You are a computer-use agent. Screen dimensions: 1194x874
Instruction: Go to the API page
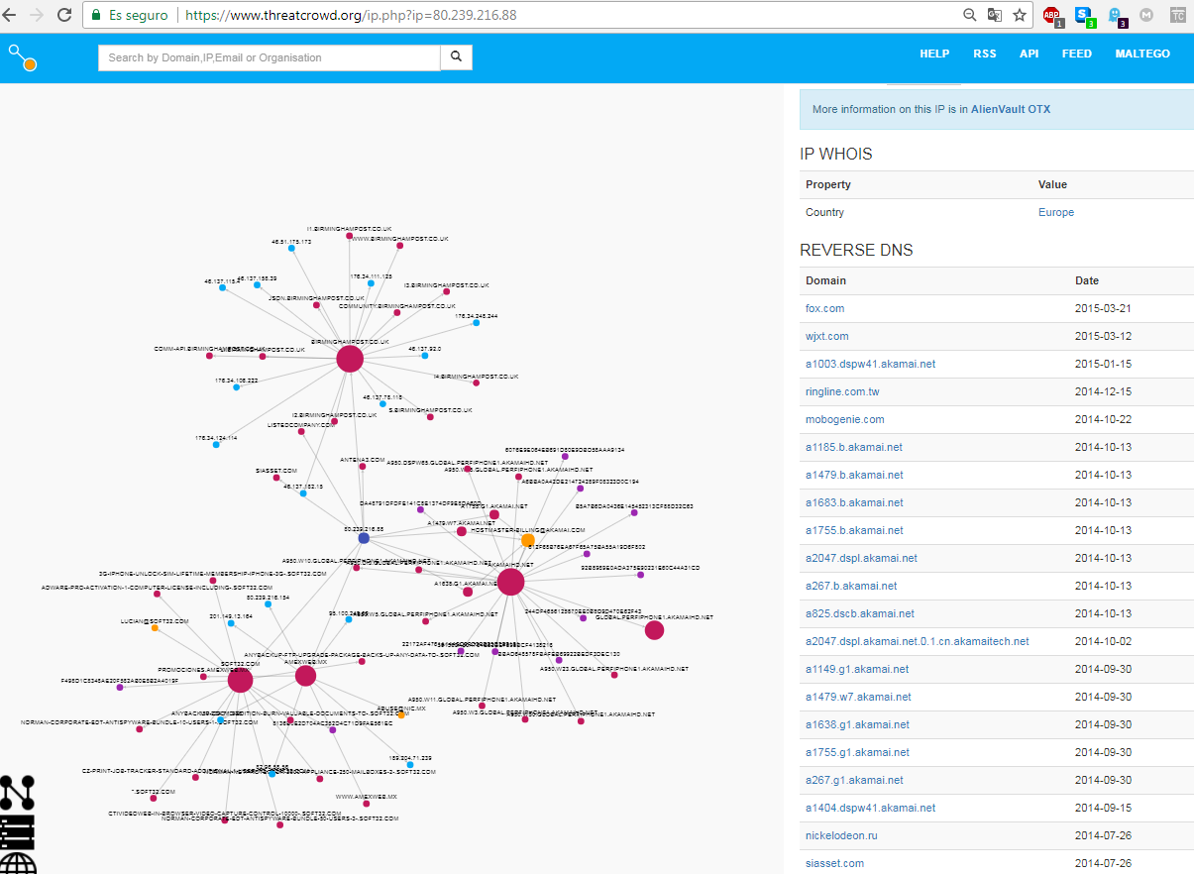coord(1029,55)
